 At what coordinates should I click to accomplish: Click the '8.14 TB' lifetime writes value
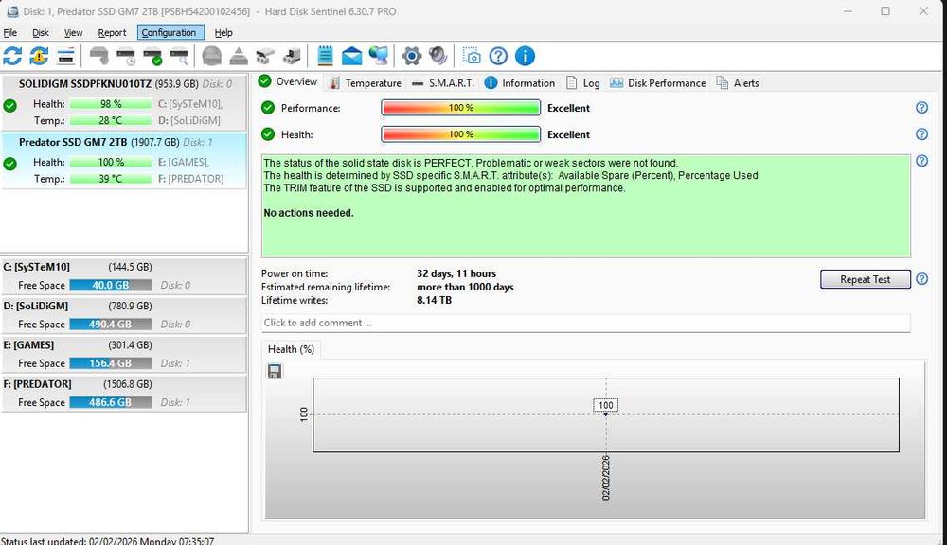tap(435, 300)
